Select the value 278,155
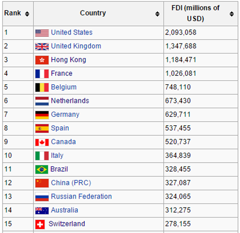This screenshot has width=240, height=233. tap(178, 224)
